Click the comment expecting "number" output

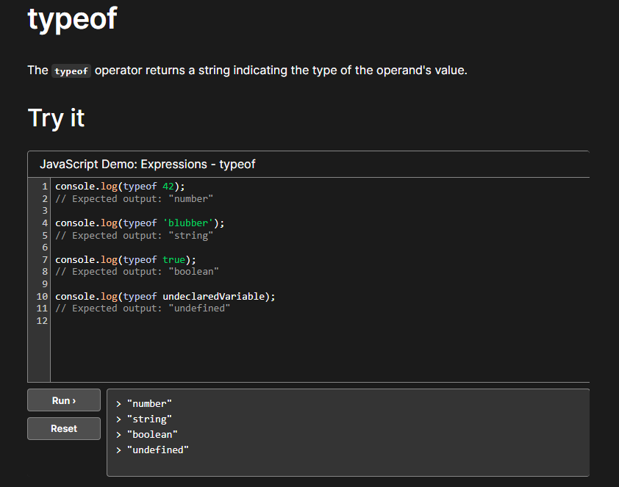(134, 199)
